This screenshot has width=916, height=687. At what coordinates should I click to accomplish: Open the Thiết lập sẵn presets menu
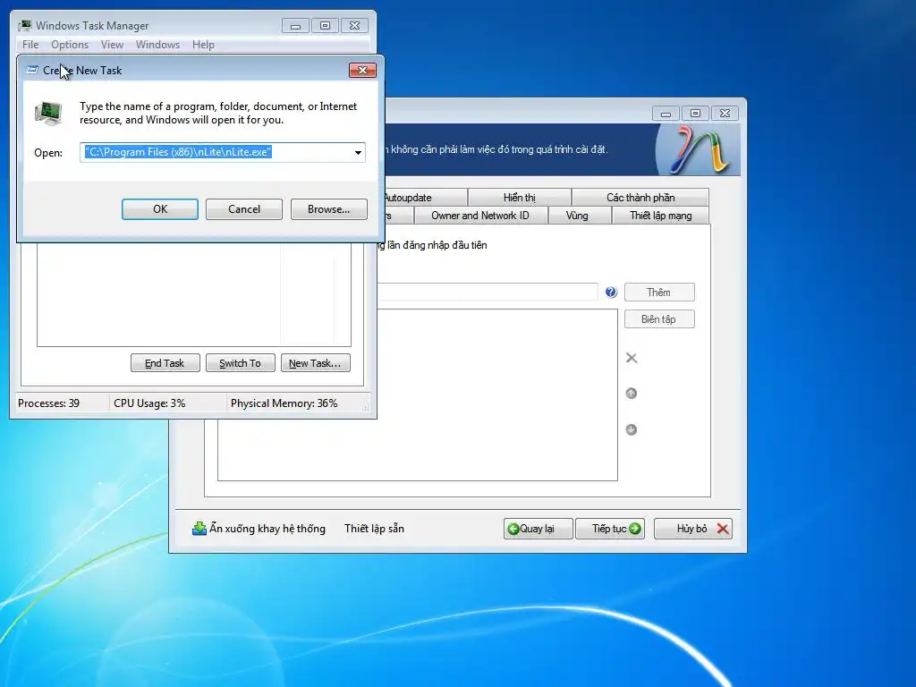pos(375,529)
